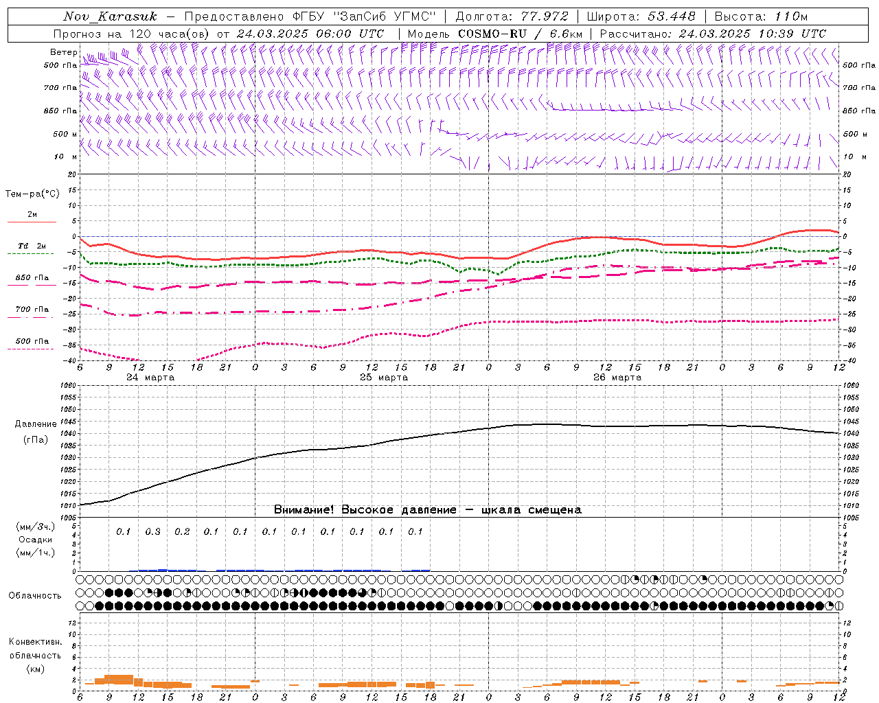Select the Долгота: 77.972 value
Image resolution: width=879 pixels, height=703 pixels.
(512, 16)
